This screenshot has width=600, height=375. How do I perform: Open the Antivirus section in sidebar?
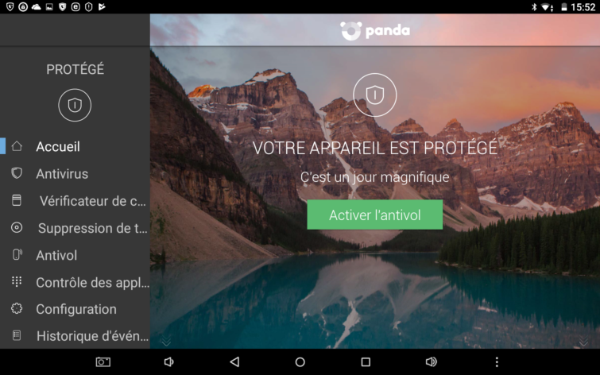[75, 173]
